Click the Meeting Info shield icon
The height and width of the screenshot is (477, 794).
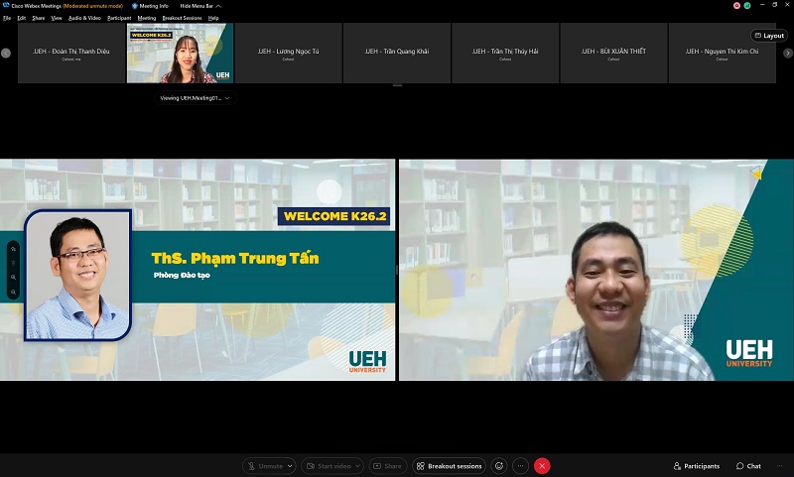135,6
